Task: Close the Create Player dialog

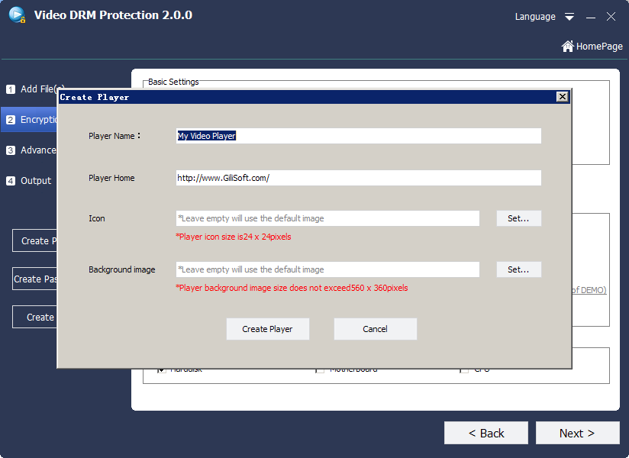Action: point(563,97)
